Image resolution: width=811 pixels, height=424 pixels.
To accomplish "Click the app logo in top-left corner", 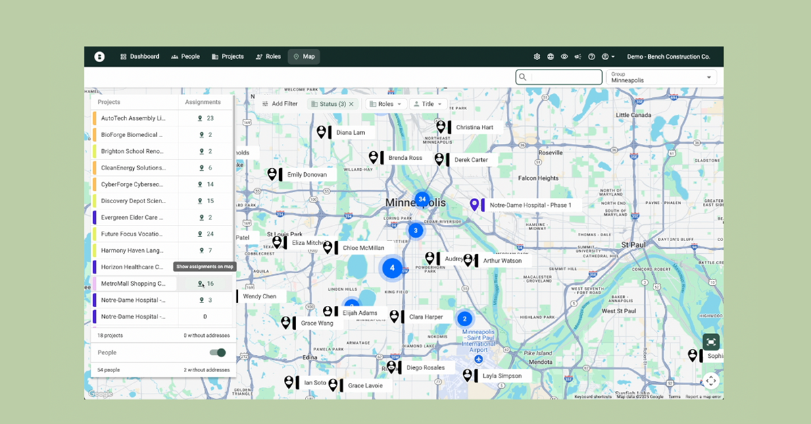I will pos(99,57).
